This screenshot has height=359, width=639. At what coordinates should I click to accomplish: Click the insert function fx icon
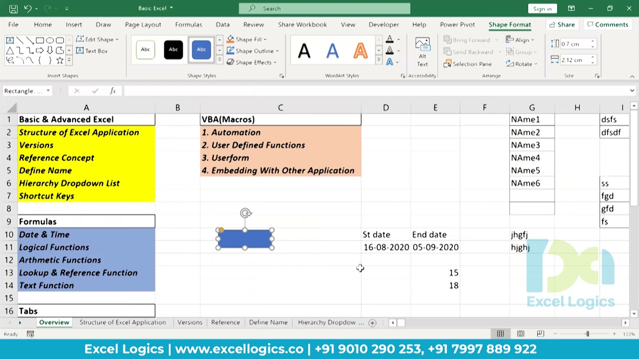pos(113,91)
